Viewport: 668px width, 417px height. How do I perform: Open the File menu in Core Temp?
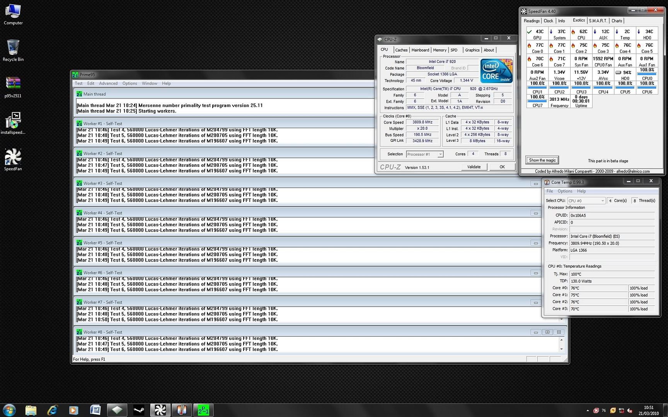(550, 191)
